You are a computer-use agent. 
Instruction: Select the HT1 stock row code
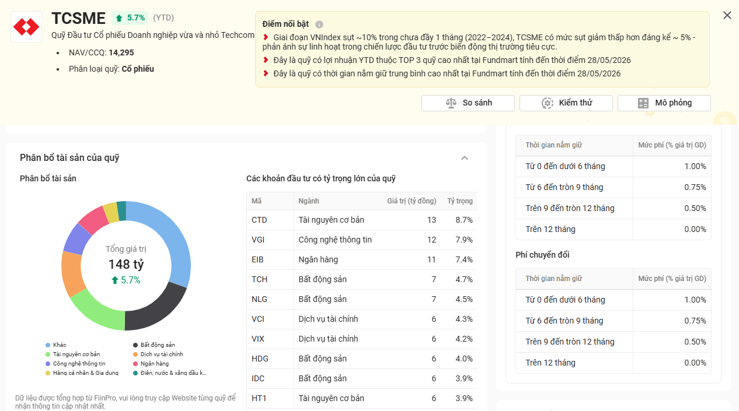[259, 398]
